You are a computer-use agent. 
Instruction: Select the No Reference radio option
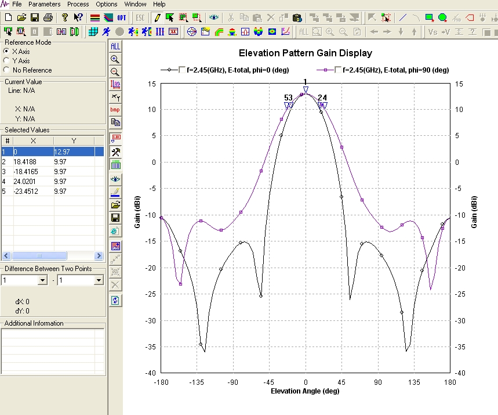click(6, 70)
